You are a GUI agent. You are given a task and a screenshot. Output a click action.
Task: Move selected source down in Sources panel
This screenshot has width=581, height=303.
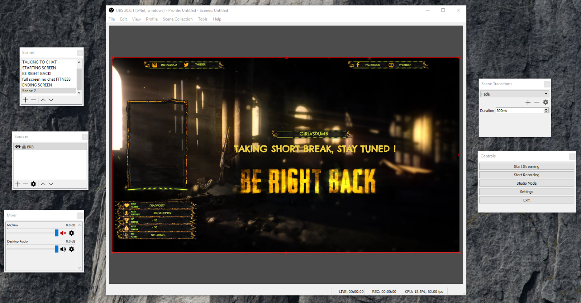[x=51, y=184]
